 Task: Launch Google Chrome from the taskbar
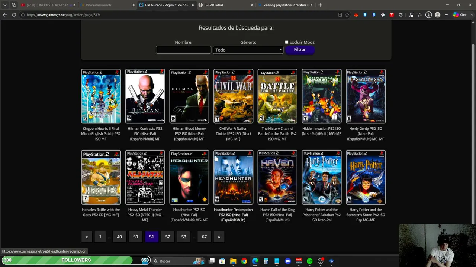244,261
